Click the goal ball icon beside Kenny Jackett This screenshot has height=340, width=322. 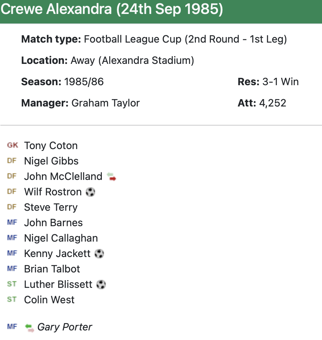(99, 254)
